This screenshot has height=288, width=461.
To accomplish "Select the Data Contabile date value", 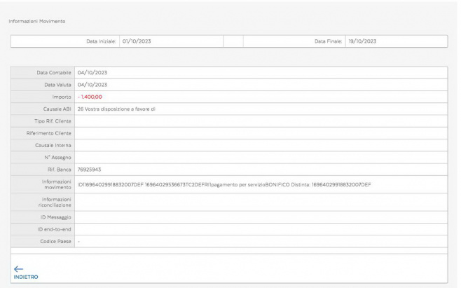I will (x=92, y=72).
